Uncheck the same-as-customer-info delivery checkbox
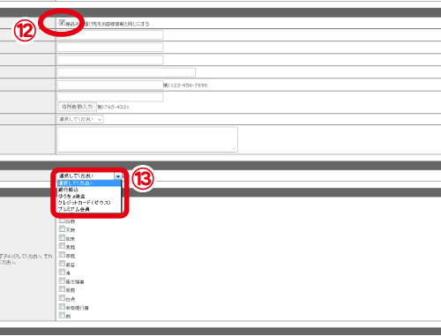The width and height of the screenshot is (441, 336). coord(62,23)
